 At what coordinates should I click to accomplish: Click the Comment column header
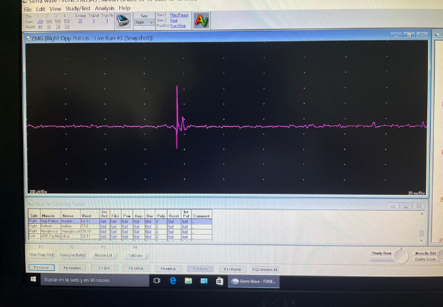(202, 216)
